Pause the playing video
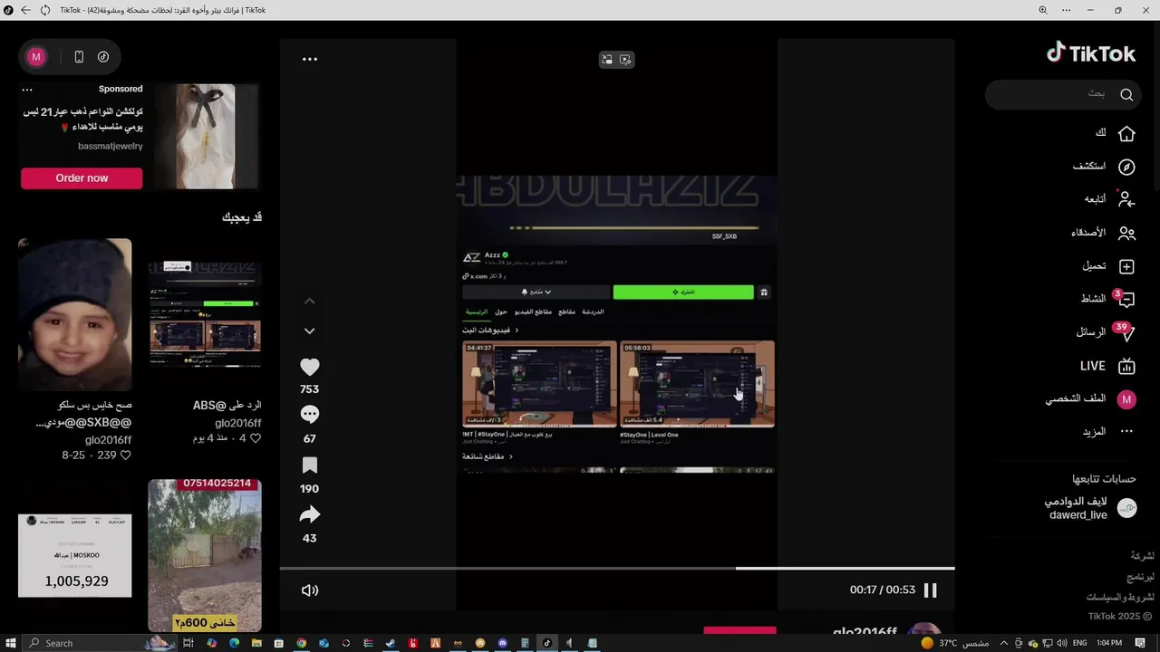 (930, 590)
